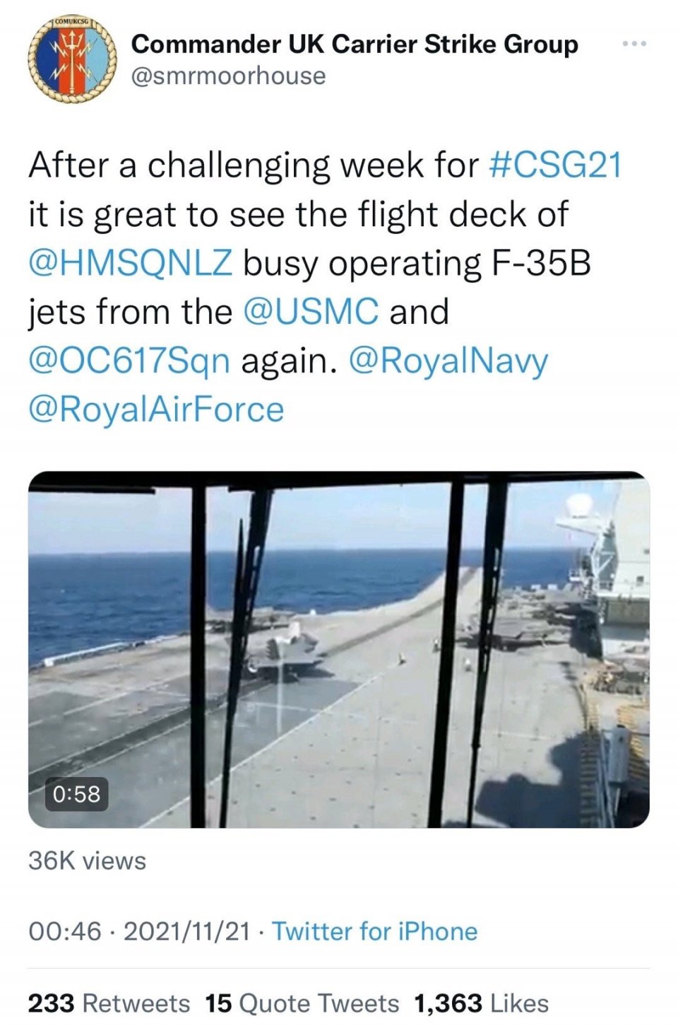The height and width of the screenshot is (1026, 678).
Task: Open the Commander UK Carrier Strike Group avatar
Action: point(72,62)
